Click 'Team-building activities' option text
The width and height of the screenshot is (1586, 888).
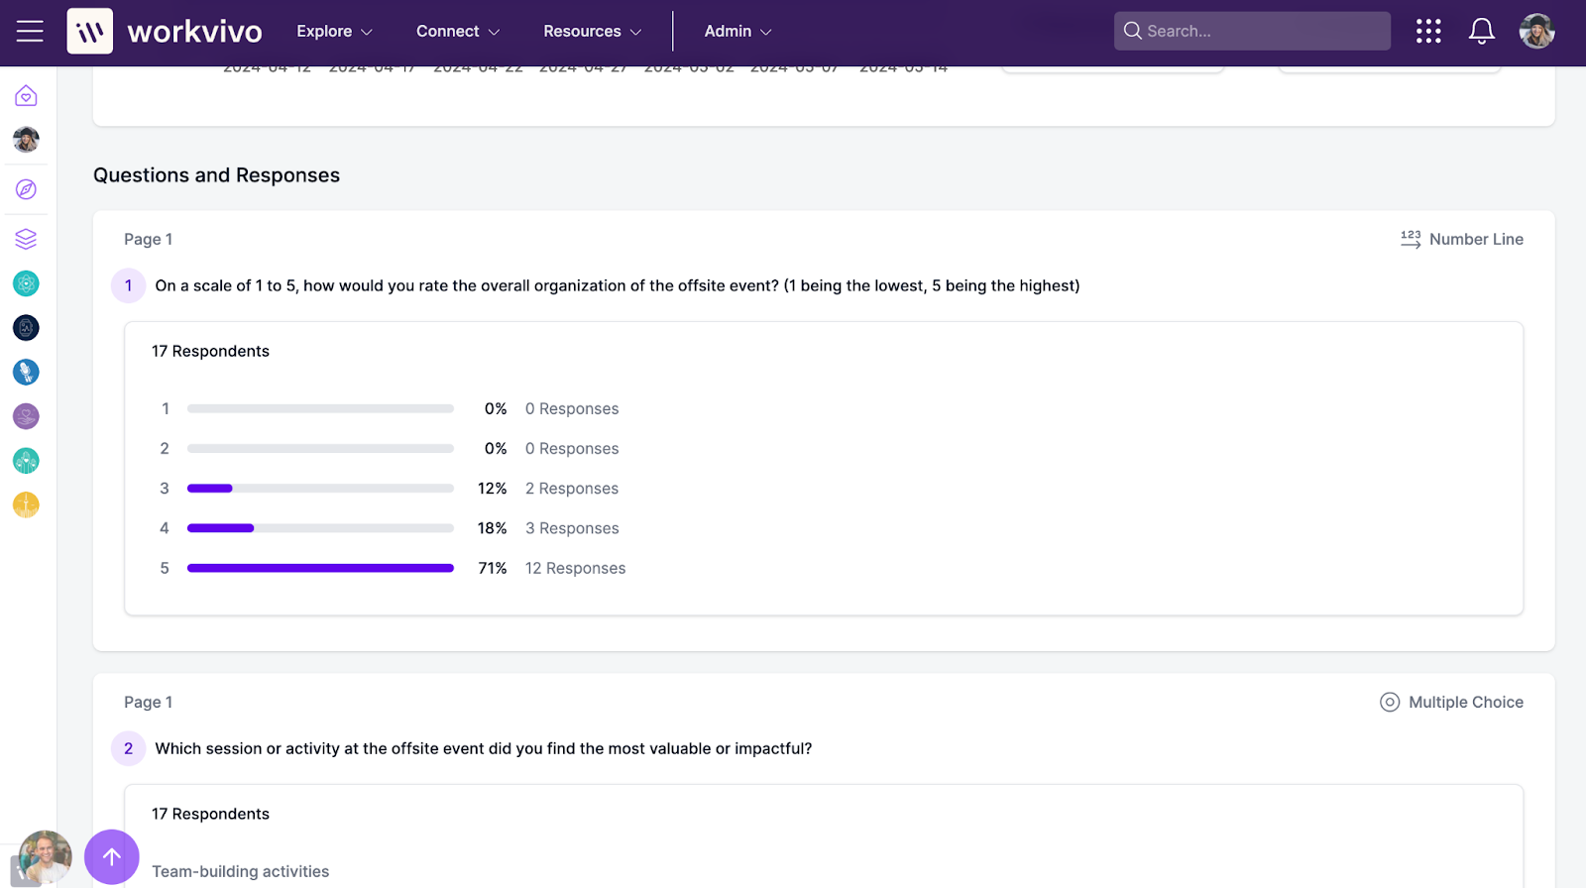(x=240, y=871)
